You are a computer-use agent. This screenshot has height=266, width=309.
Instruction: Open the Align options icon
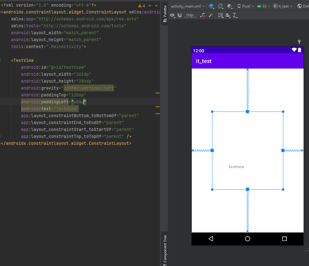pos(228,15)
